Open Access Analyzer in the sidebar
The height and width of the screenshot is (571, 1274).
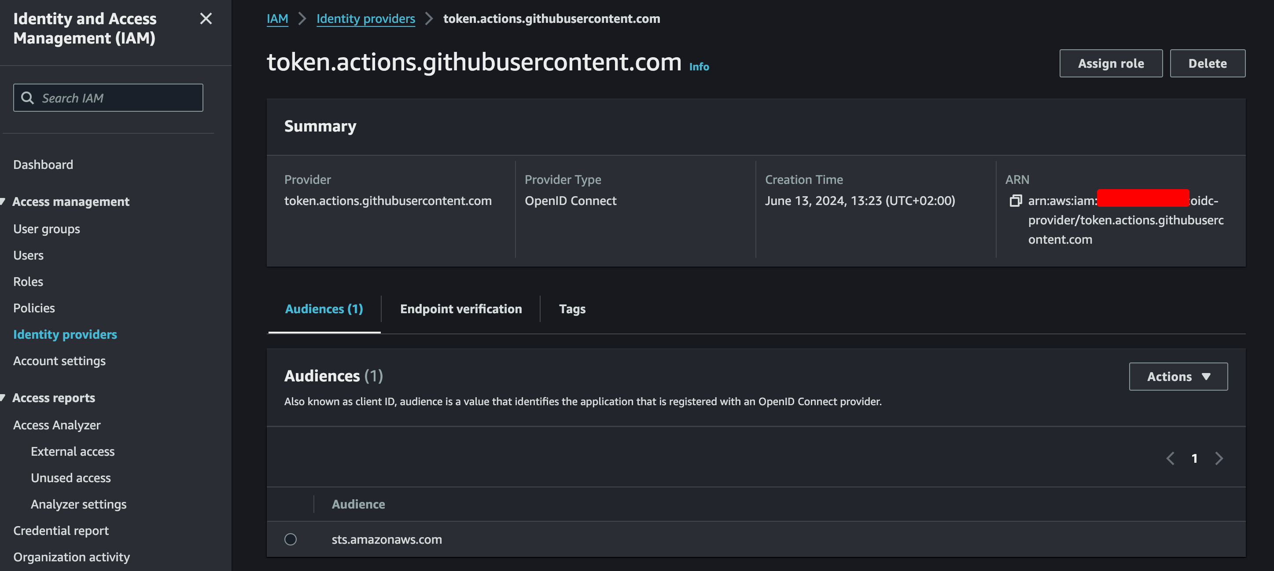(x=57, y=425)
